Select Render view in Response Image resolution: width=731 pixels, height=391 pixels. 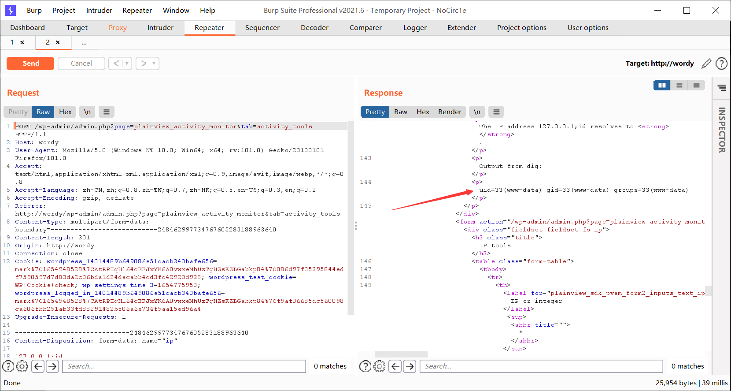click(450, 112)
